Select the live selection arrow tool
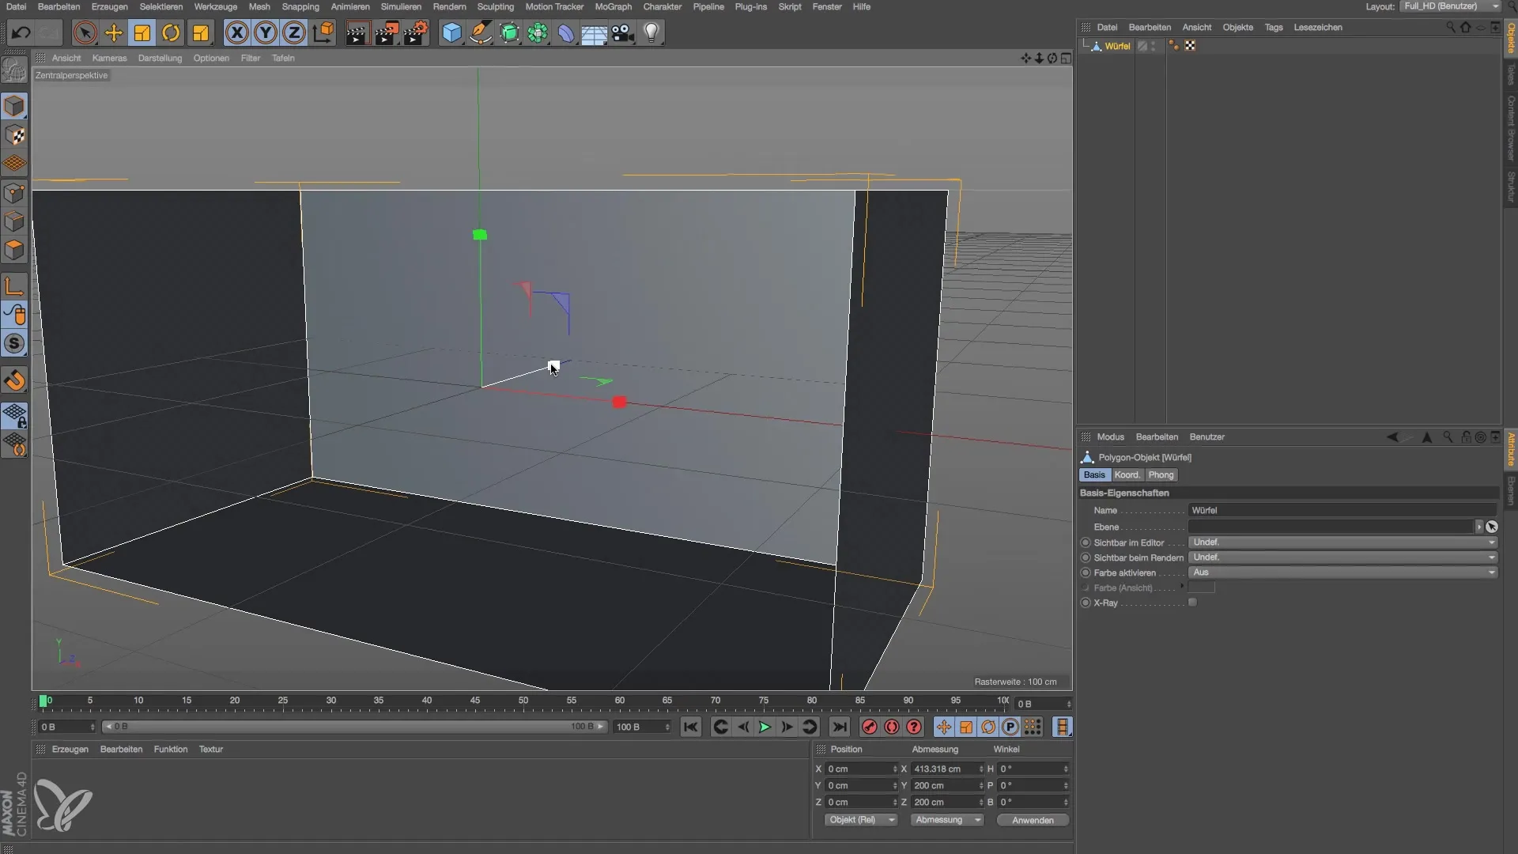Viewport: 1518px width, 854px height. point(85,32)
